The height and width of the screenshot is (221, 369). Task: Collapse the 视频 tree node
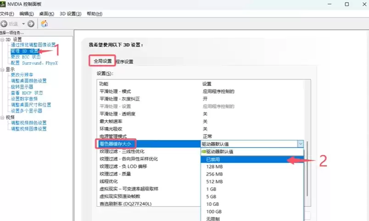(x=2, y=117)
